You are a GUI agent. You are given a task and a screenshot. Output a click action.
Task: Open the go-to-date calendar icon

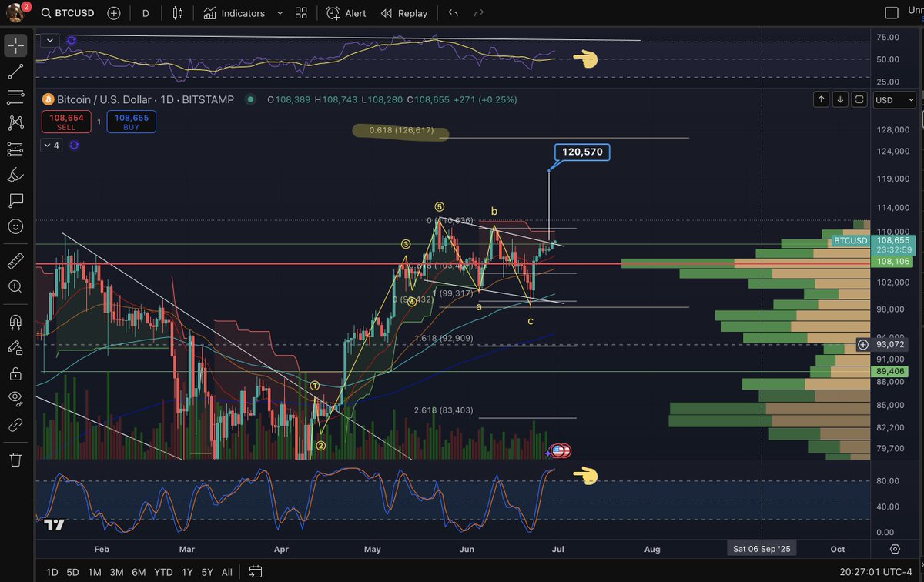click(x=256, y=571)
